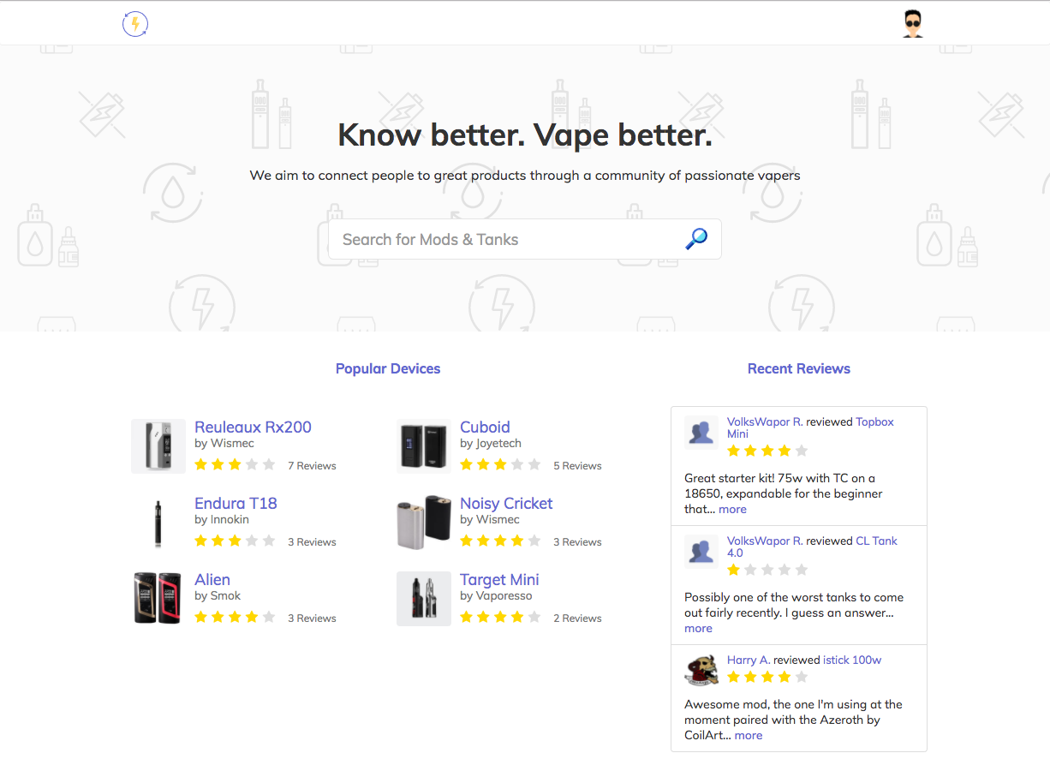1050x771 pixels.
Task: Click the fifth star on Topbox Mini review
Action: pos(801,450)
